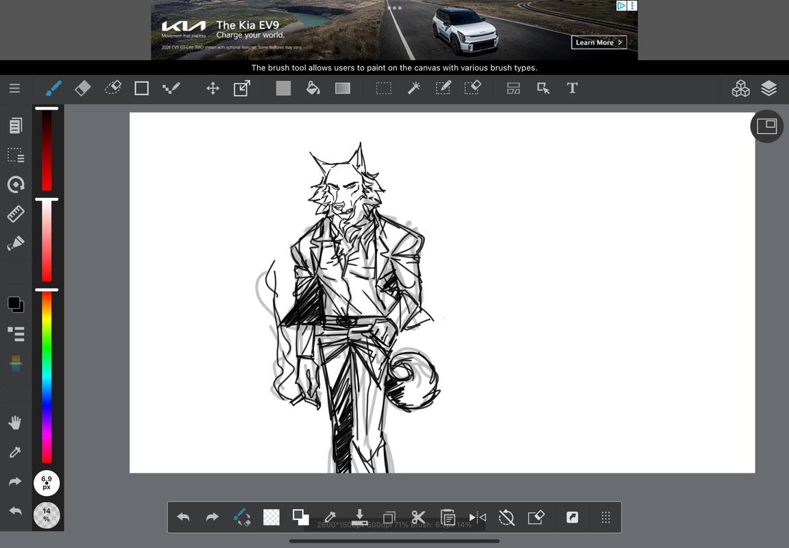The image size is (789, 548).
Task: Open the edit document menu in sidebar
Action: click(16, 125)
